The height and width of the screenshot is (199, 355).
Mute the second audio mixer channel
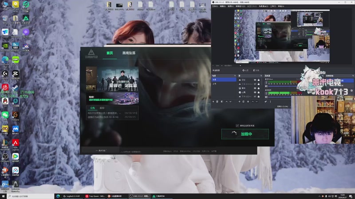click(266, 97)
